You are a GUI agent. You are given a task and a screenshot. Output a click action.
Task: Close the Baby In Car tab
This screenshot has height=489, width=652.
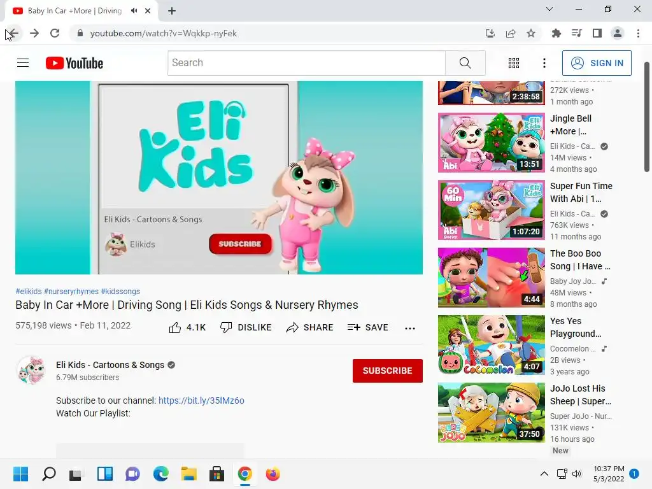148,11
